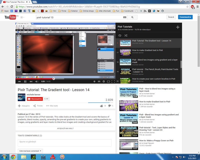This screenshot has height=160, width=200.
Task: Like the video with thumbs up
Action: tap(101, 106)
